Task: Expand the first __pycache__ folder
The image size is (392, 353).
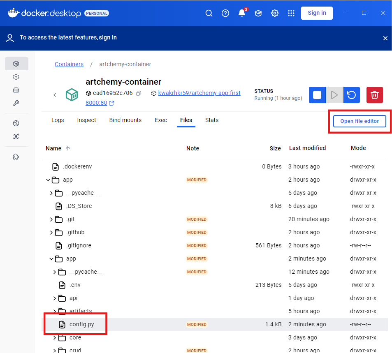Action: coord(51,193)
